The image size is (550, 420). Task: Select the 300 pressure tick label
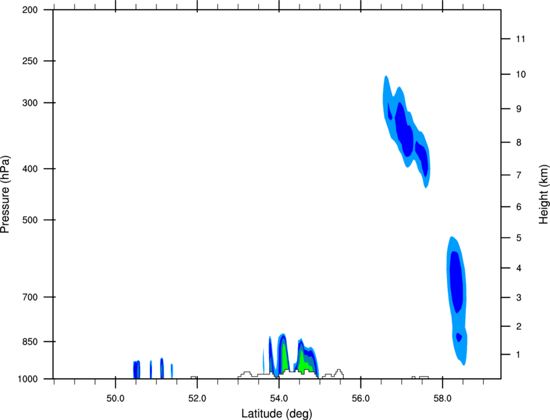(x=30, y=103)
